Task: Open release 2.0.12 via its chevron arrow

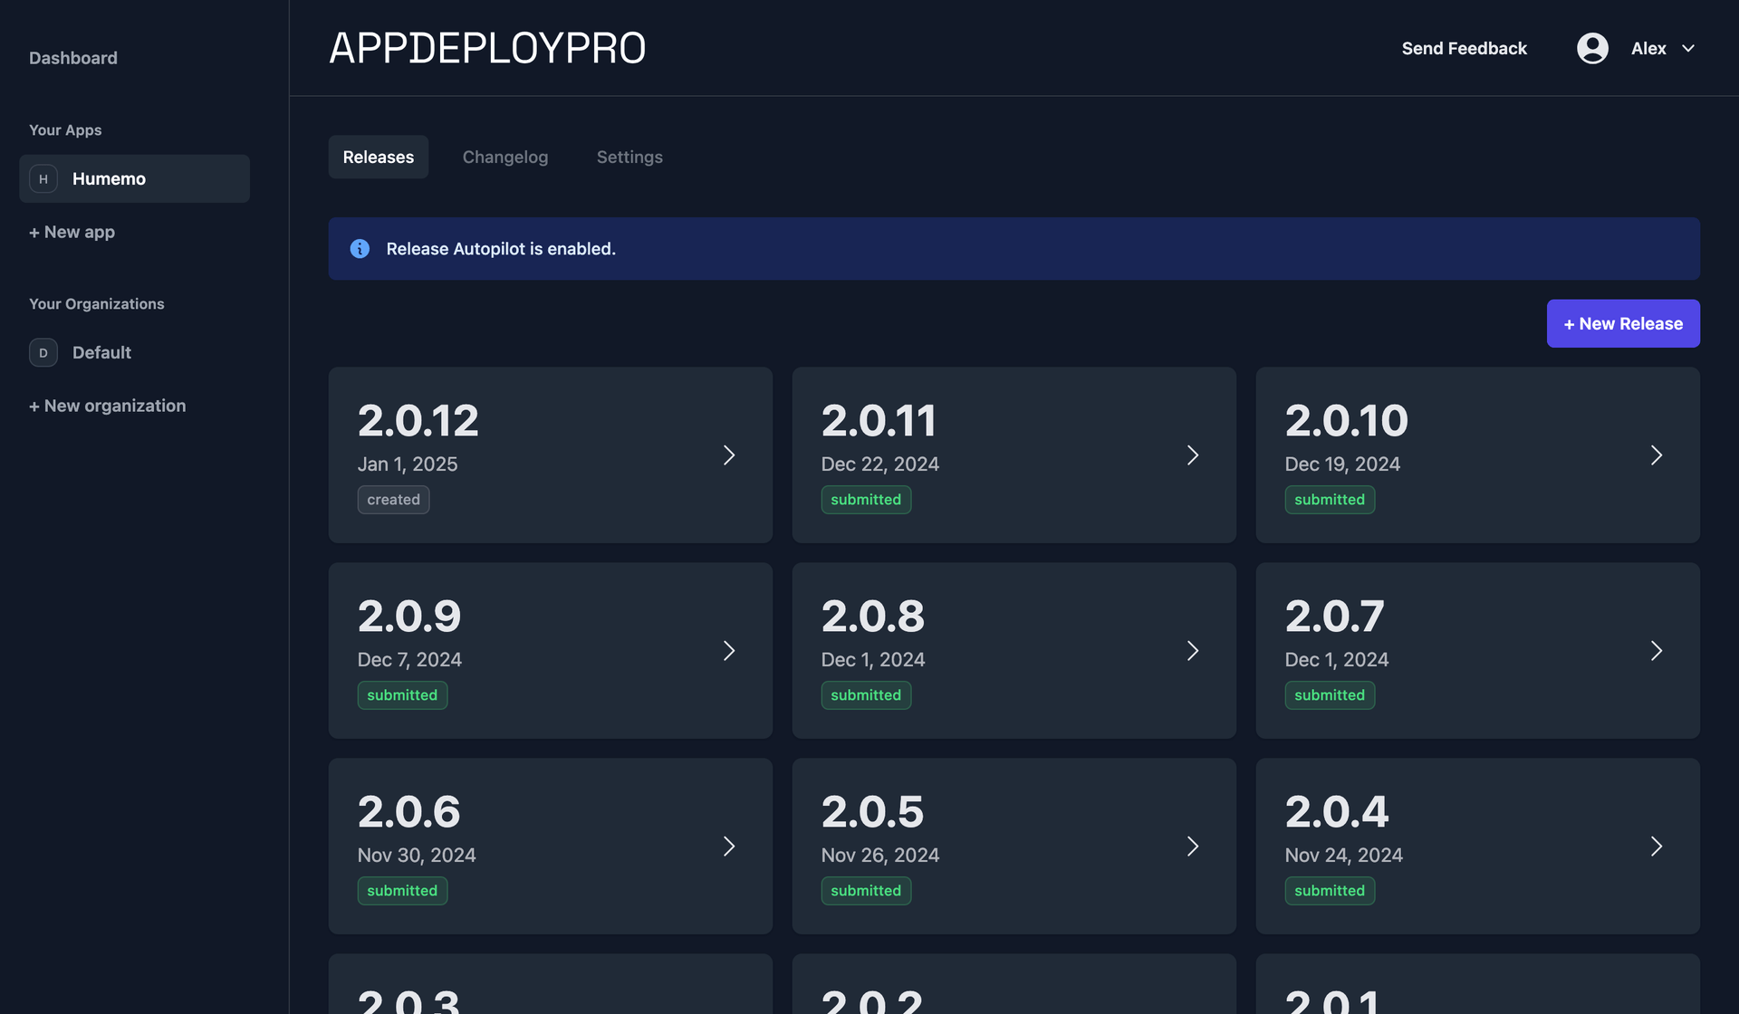Action: pos(729,454)
